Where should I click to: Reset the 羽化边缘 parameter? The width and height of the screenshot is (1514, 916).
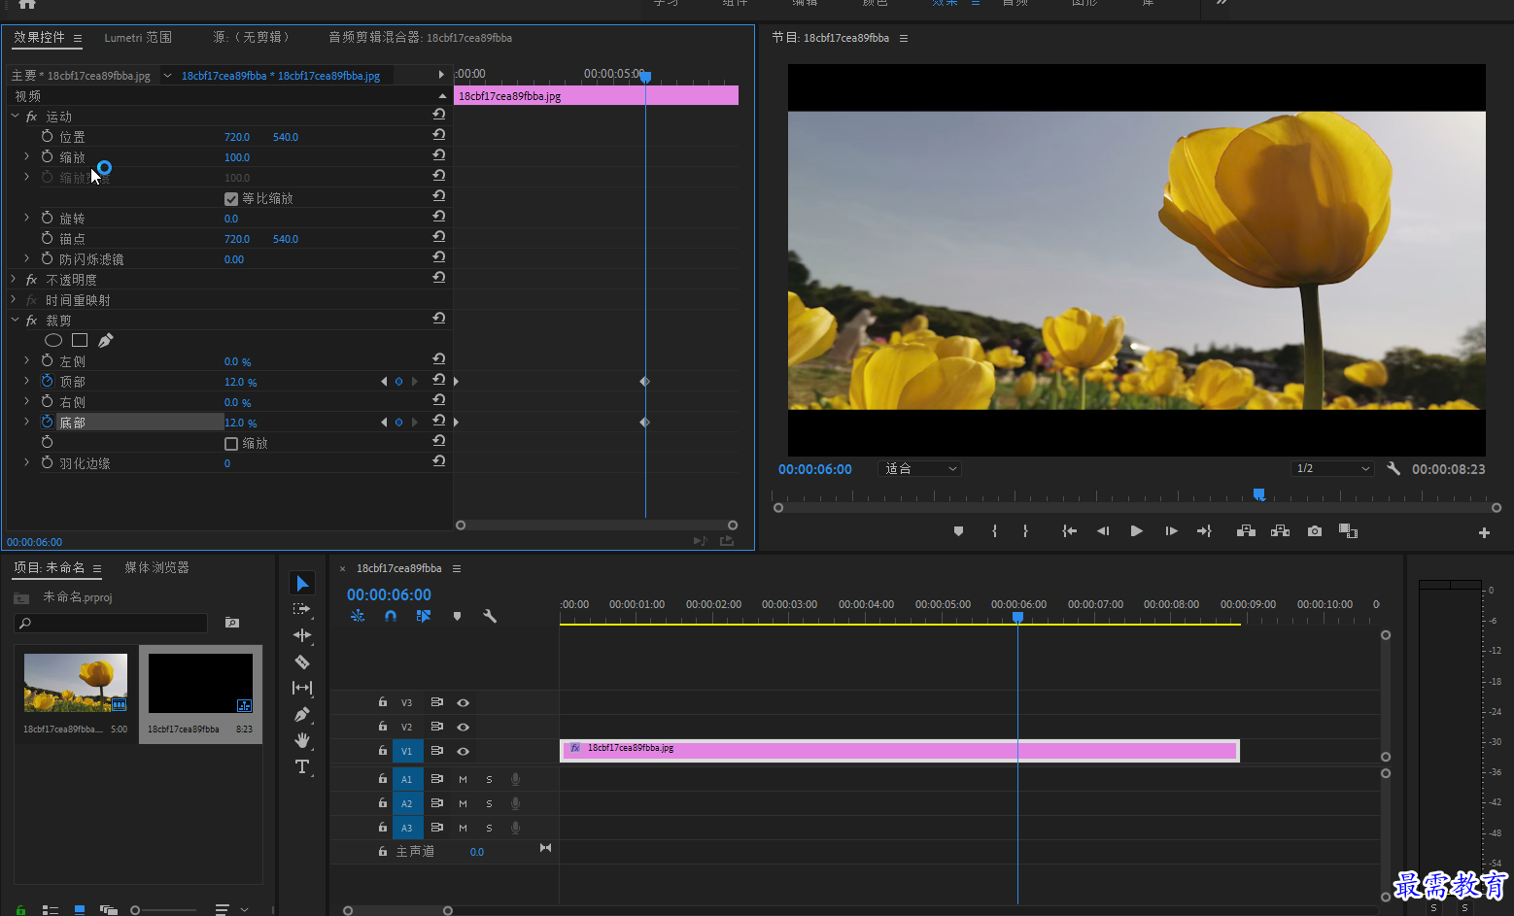(x=439, y=461)
